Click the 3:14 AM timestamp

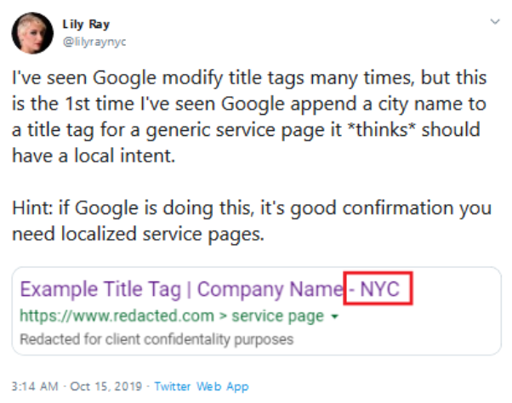tap(35, 386)
